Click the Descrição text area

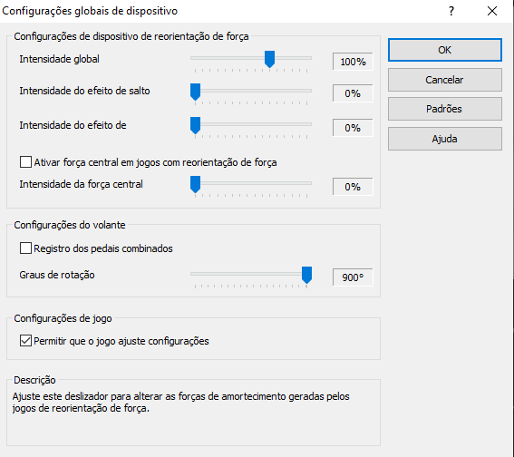coord(193,413)
